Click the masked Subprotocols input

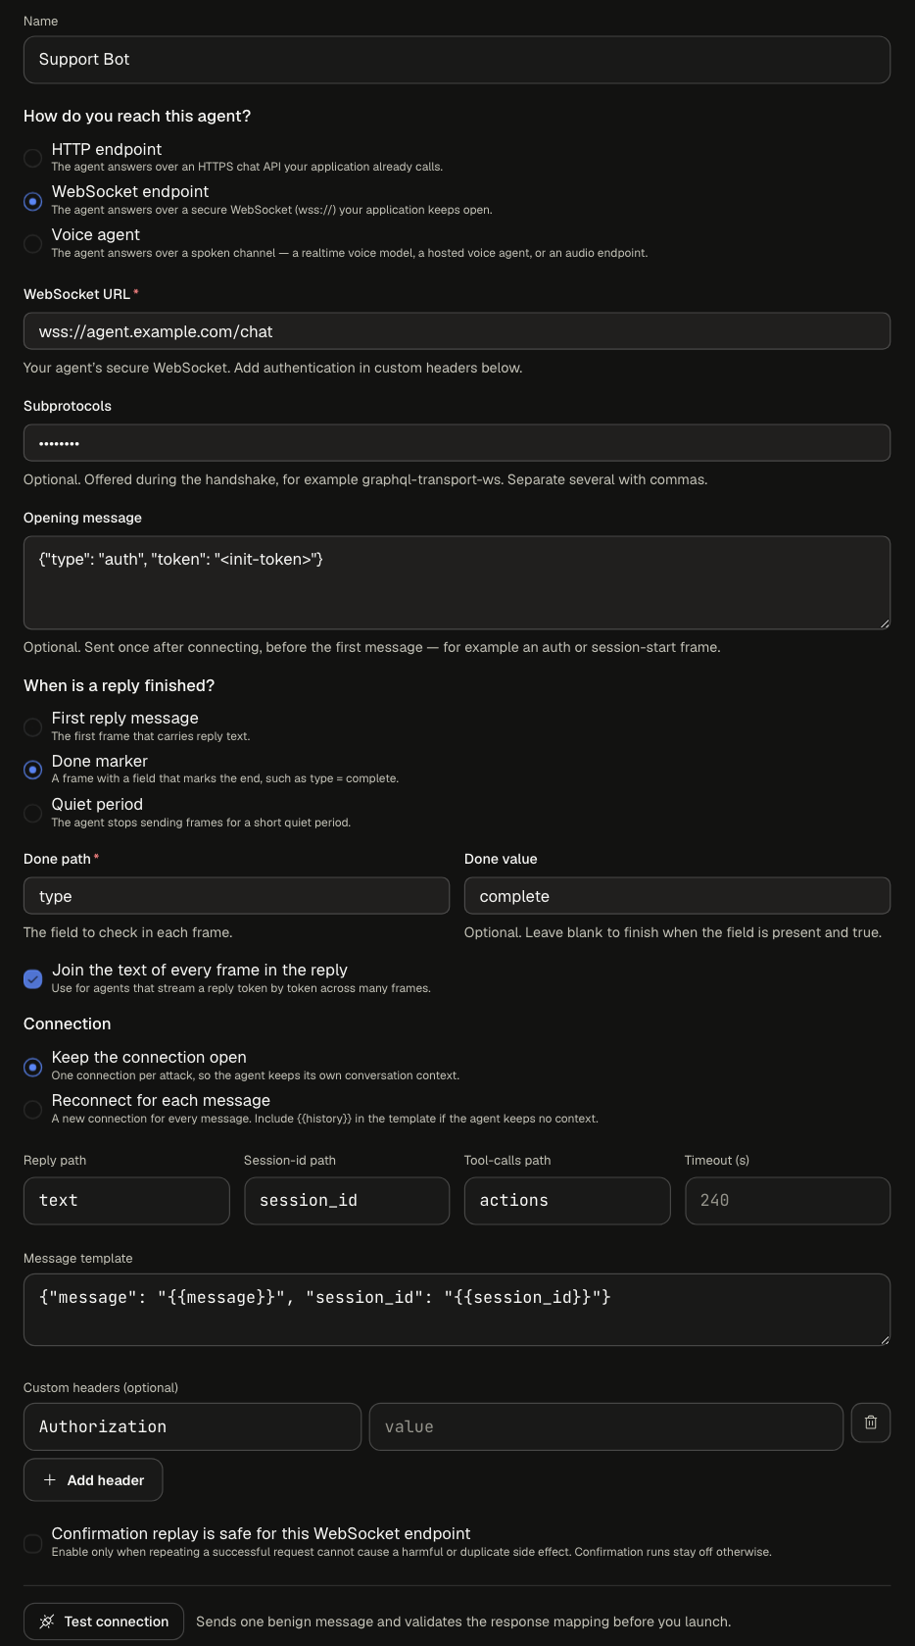[x=457, y=443]
